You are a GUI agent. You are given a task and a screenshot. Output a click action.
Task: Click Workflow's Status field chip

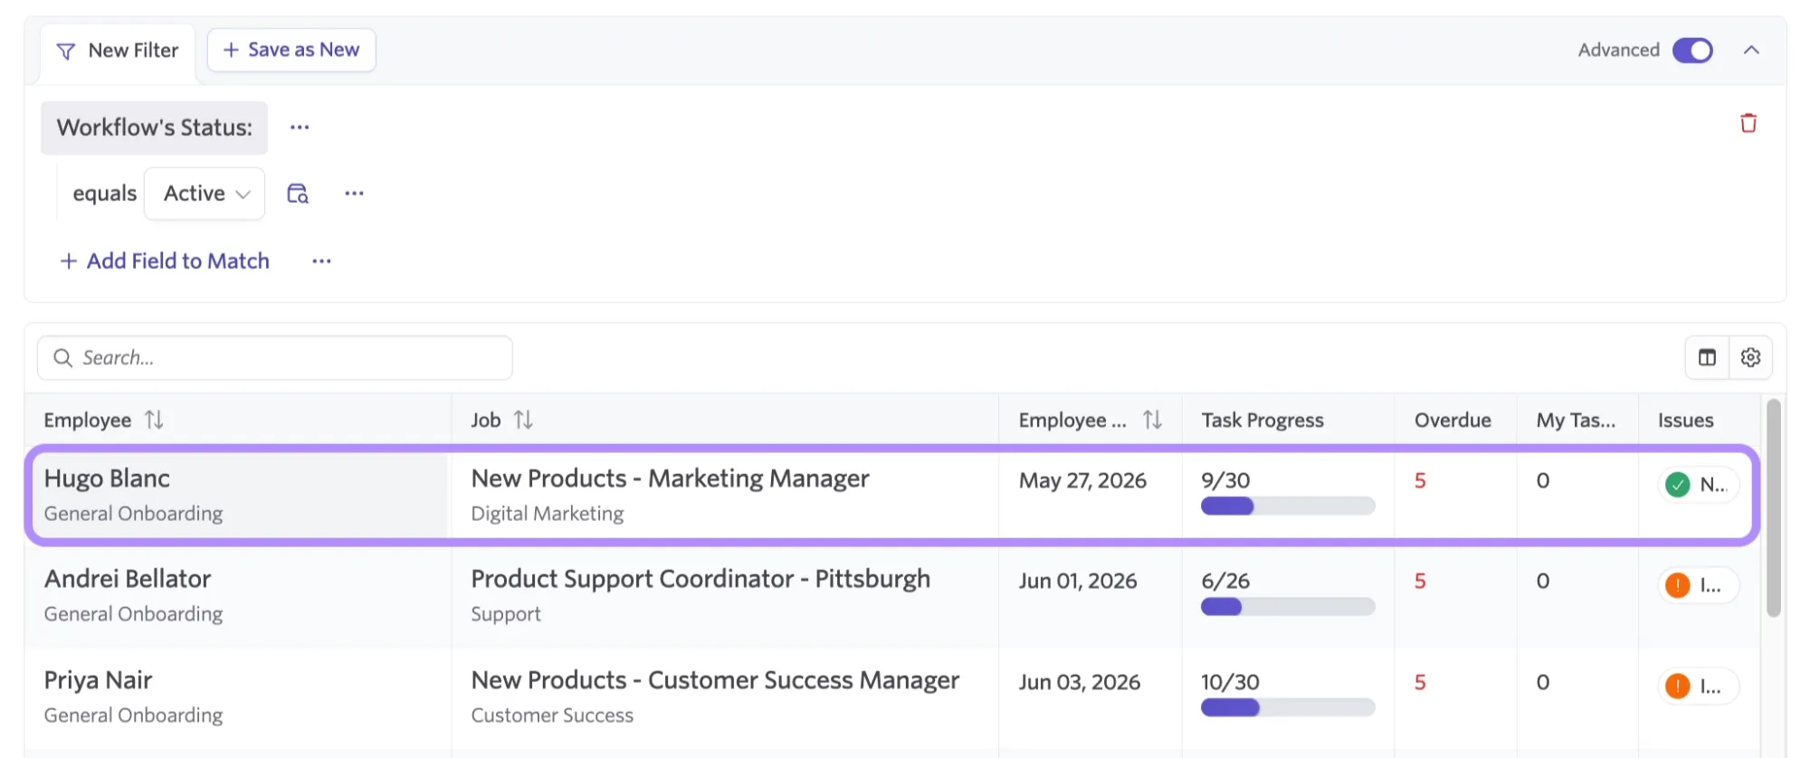(x=154, y=128)
